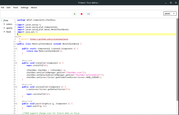Click 'MaterialCheckBoxUI' in the class declaration
179x115 pixels.
click(x=42, y=44)
